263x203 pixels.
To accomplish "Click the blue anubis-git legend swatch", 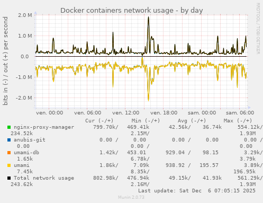I will coord(9,140).
